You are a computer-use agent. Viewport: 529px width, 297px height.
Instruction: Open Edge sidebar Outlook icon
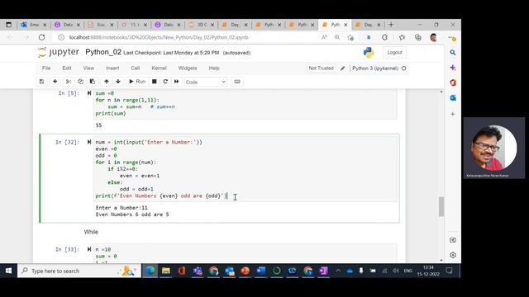tap(453, 97)
